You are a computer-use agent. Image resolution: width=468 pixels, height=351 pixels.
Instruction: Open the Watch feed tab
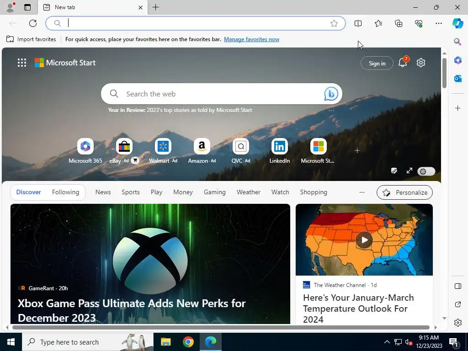280,192
